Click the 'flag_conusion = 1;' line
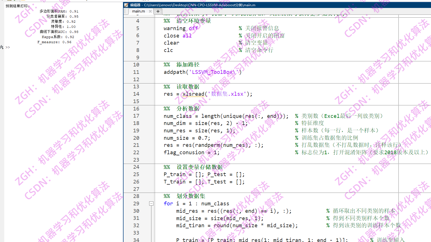Viewport: 431px width, 242px height. tap(192, 153)
